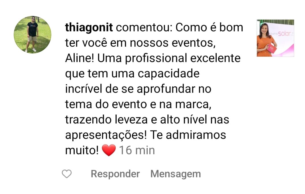Open thiagonit's round profile picture
305x194 pixels.
point(32,35)
